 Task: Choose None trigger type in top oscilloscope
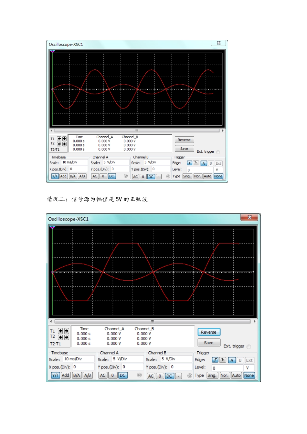point(218,176)
